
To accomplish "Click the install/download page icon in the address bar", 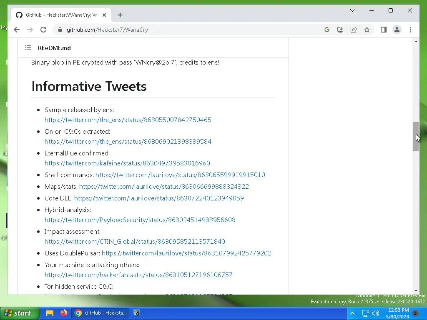I will (x=340, y=30).
